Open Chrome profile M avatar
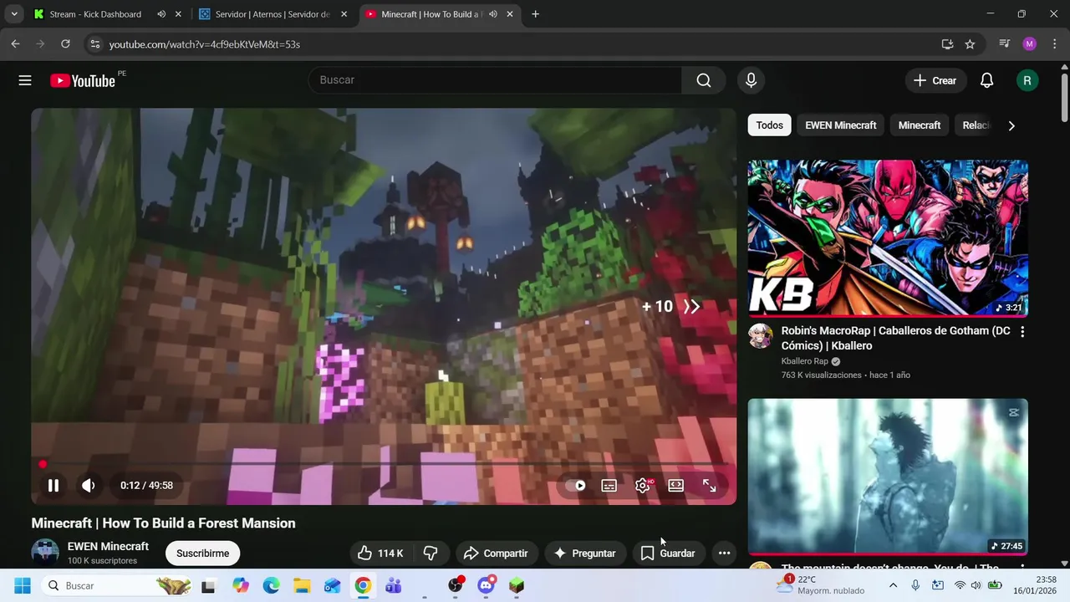Image resolution: width=1070 pixels, height=602 pixels. tap(1029, 43)
